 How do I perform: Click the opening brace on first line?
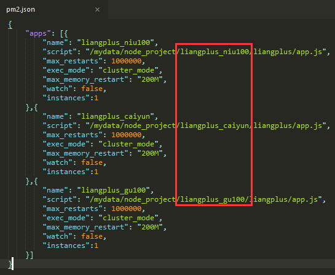(10, 25)
